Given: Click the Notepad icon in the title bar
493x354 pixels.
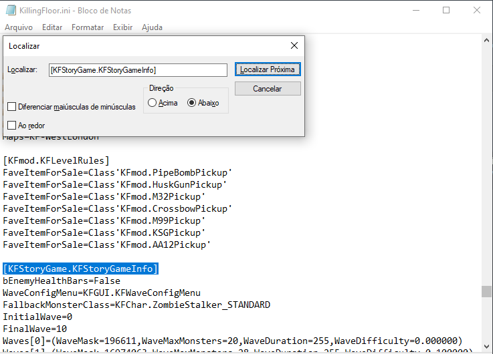Looking at the screenshot, I should point(11,10).
